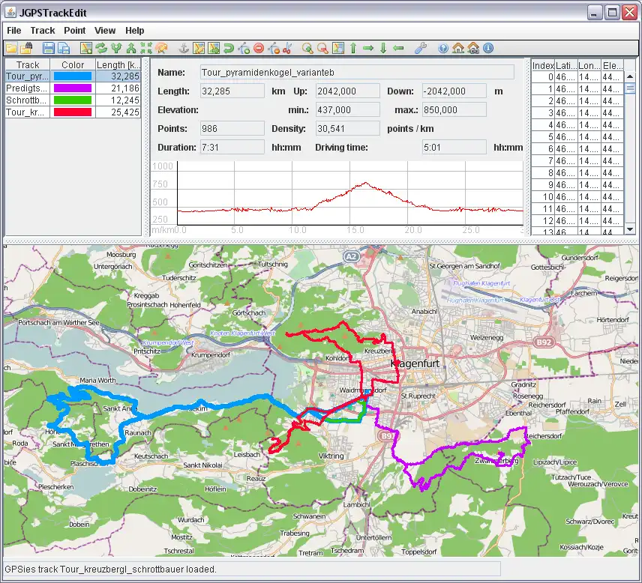Click the Length column header in track list
The height and width of the screenshot is (583, 642).
click(x=118, y=65)
